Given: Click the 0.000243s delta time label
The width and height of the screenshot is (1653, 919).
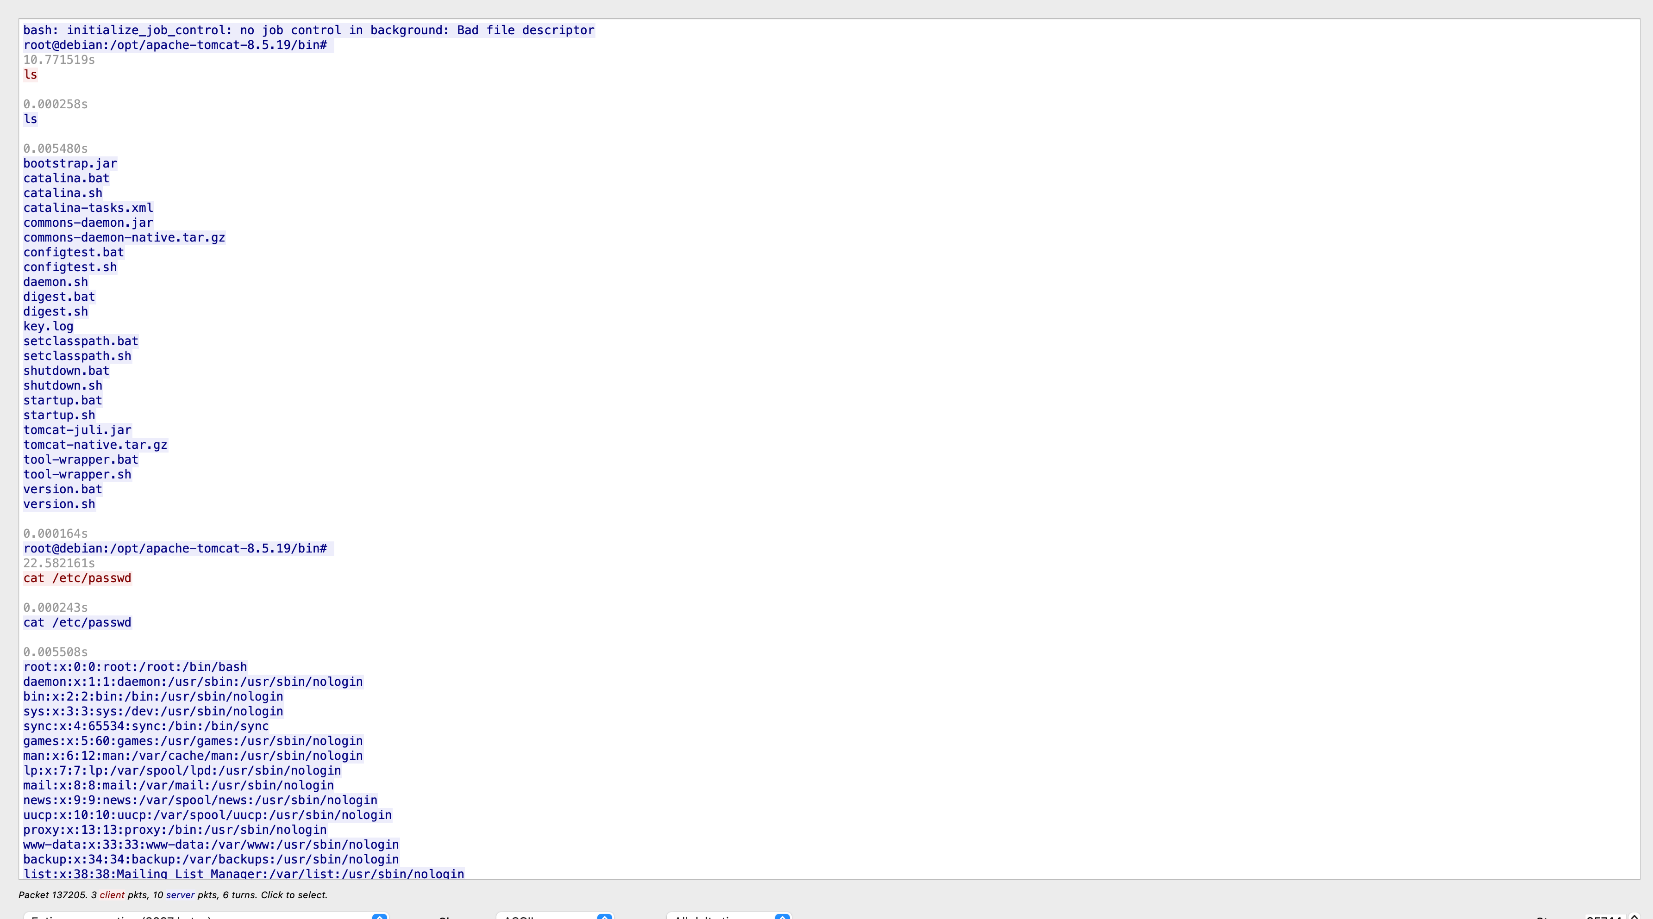Looking at the screenshot, I should tap(55, 607).
